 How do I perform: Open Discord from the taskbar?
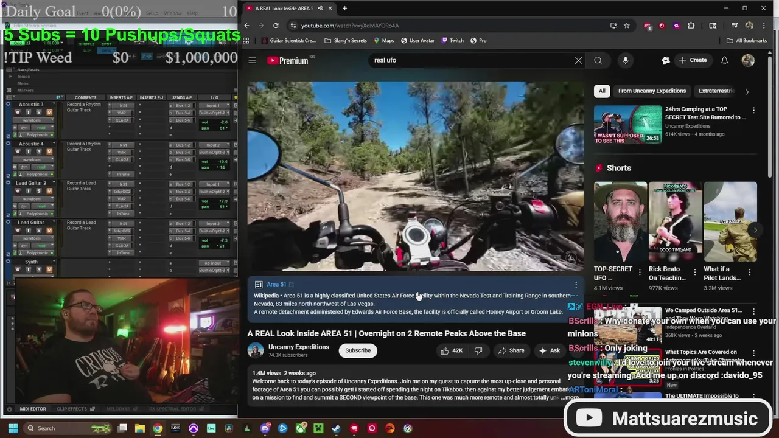[265, 428]
